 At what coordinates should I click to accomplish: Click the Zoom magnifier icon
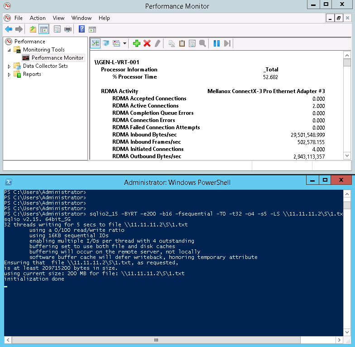tap(202, 43)
